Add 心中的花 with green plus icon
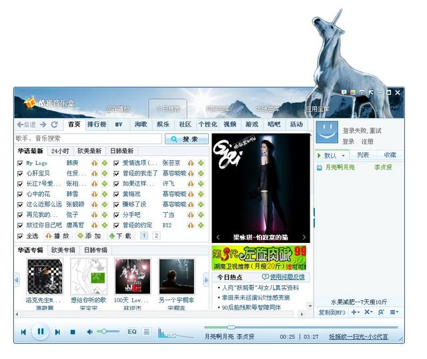The width and height of the screenshot is (427, 359). click(x=105, y=194)
